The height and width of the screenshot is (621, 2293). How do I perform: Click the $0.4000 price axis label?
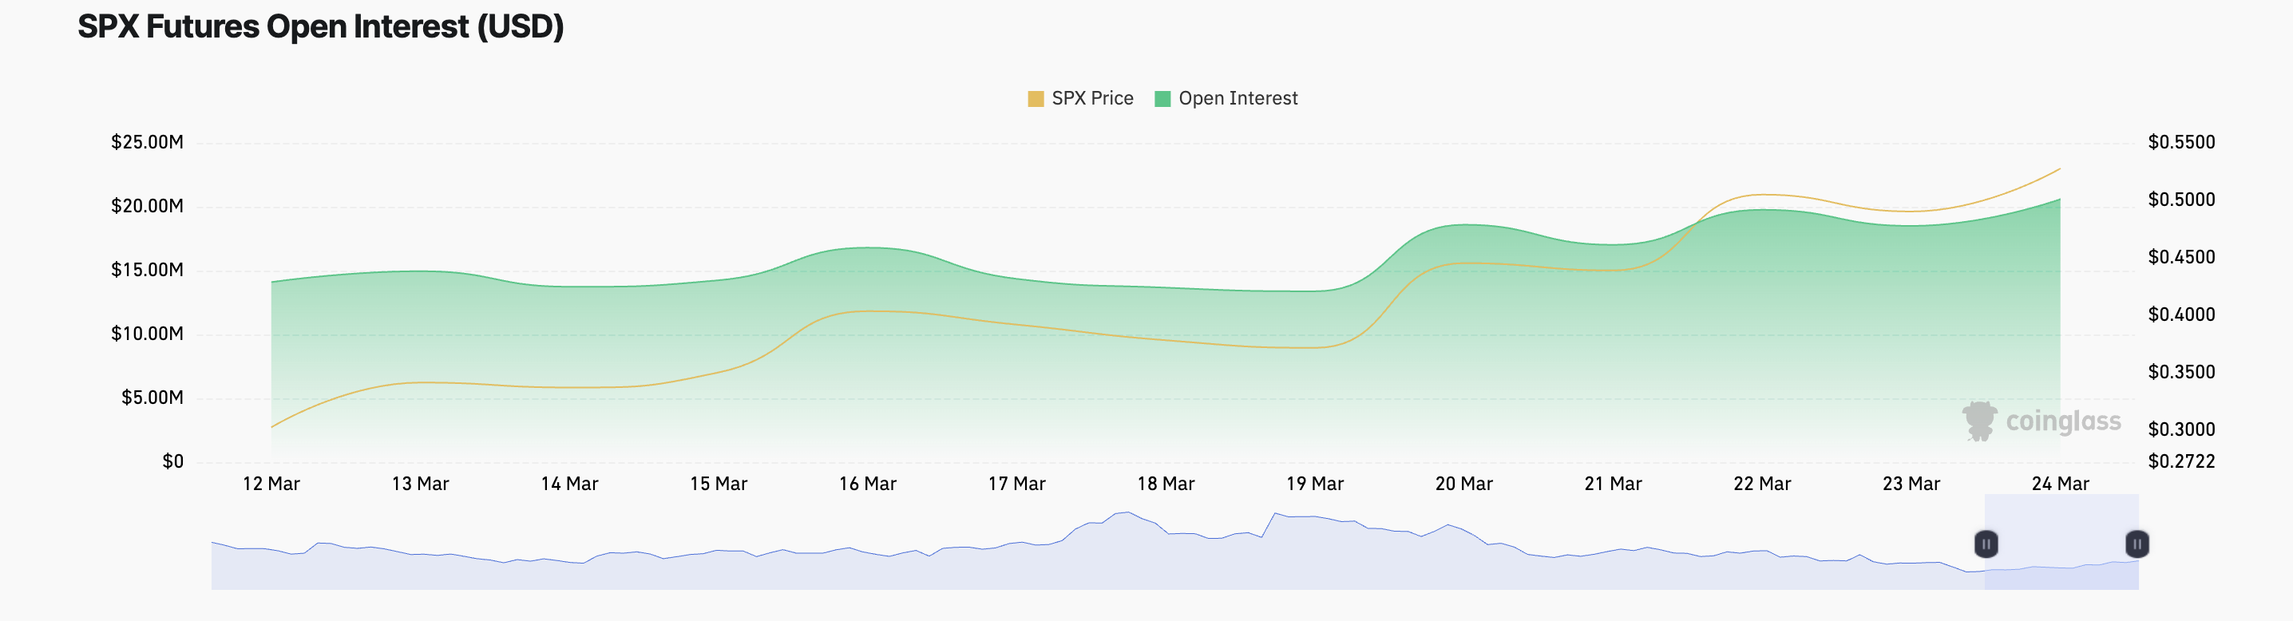click(2181, 314)
